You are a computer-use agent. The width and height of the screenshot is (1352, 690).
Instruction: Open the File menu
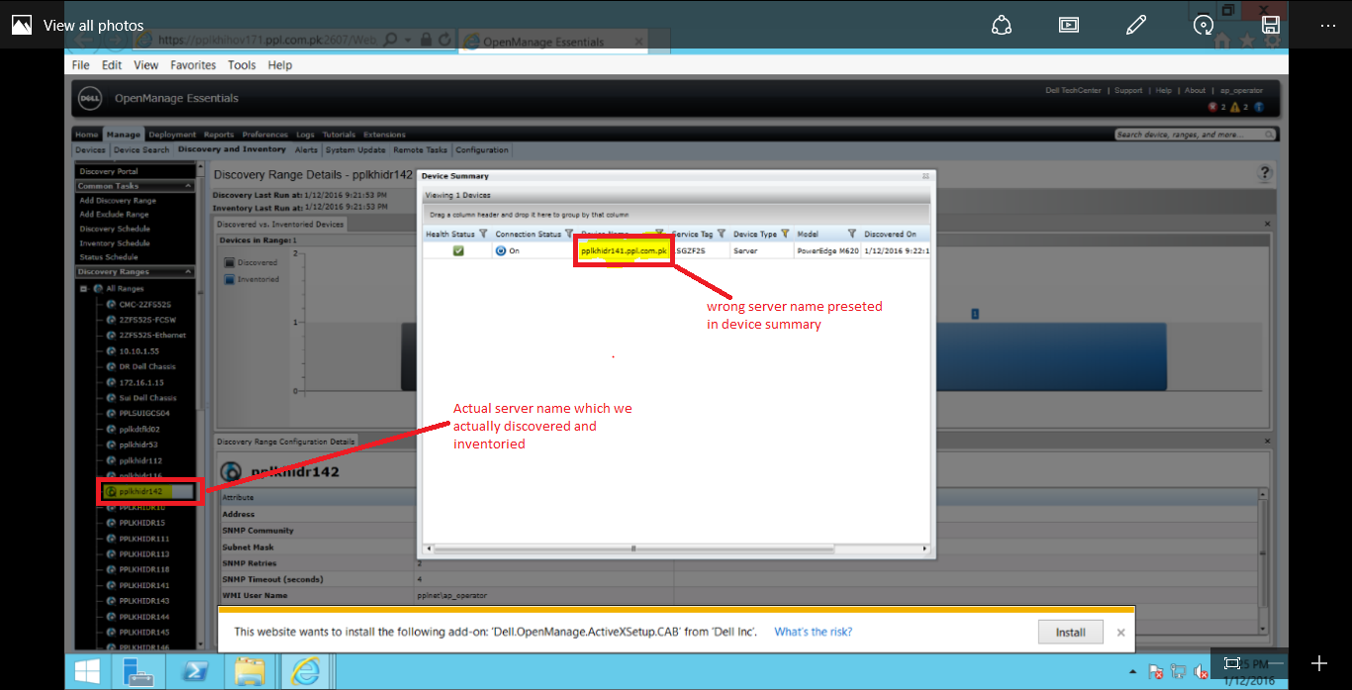point(81,65)
